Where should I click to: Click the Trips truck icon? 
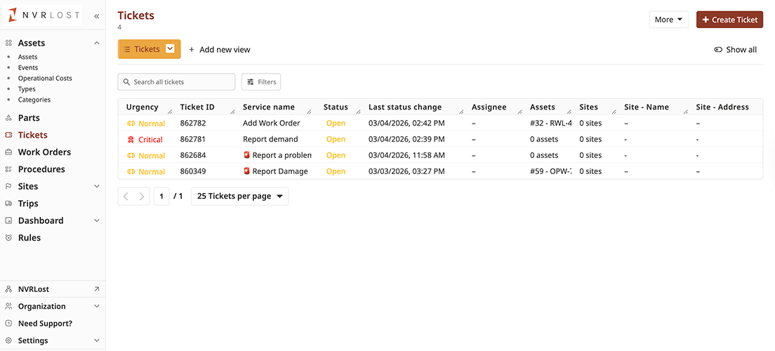pos(8,204)
